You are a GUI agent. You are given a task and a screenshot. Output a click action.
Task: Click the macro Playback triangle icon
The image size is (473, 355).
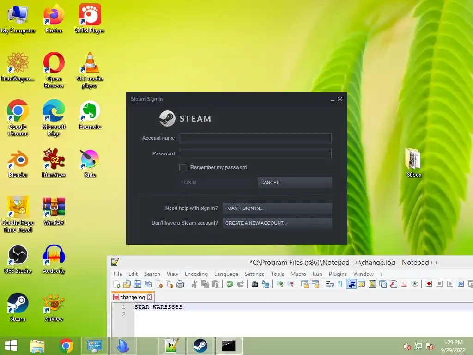[x=450, y=284]
